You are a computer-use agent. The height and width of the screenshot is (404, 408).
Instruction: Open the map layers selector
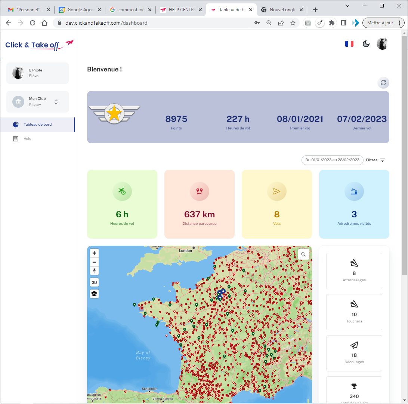(94, 294)
